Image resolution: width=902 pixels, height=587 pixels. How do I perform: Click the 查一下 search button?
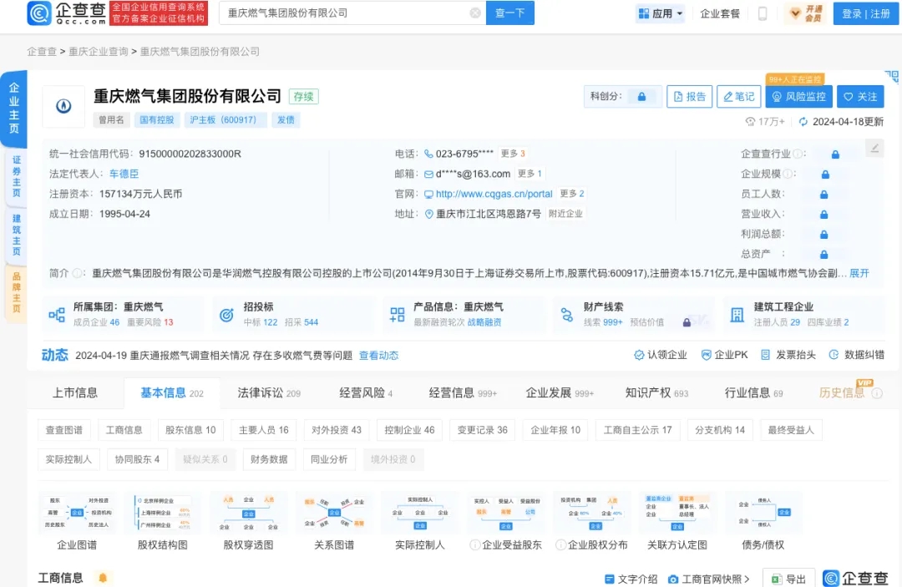tap(509, 13)
